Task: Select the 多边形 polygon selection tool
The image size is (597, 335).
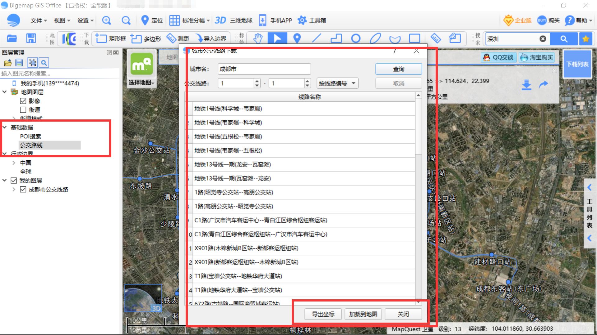Action: 146,38
